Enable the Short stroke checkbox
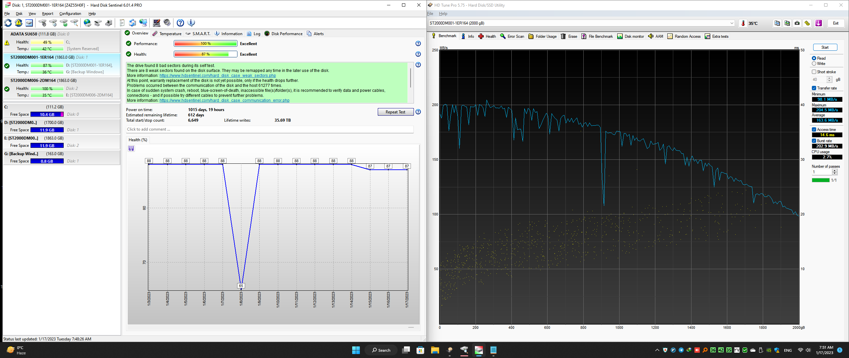The image size is (849, 358). pos(814,72)
